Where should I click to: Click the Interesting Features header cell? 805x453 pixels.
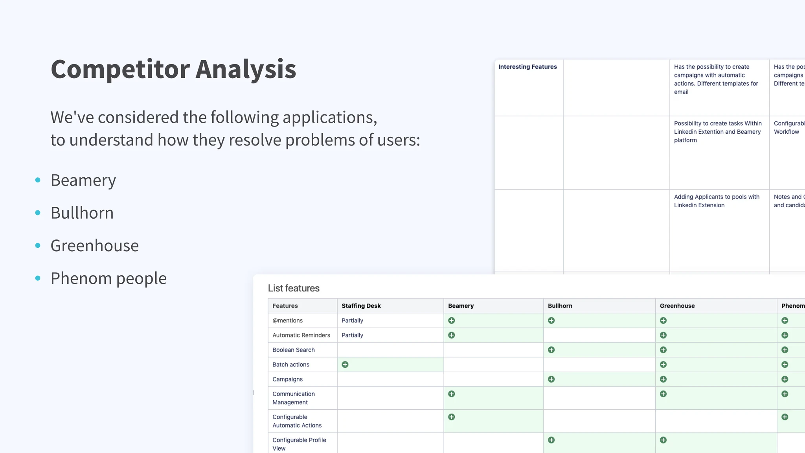tap(527, 67)
